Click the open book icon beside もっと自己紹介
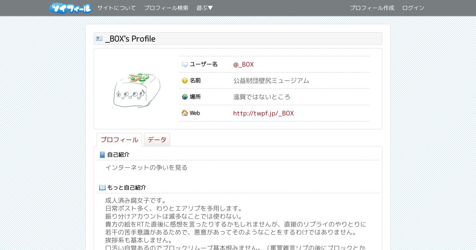This screenshot has height=250, width=476. [x=102, y=188]
